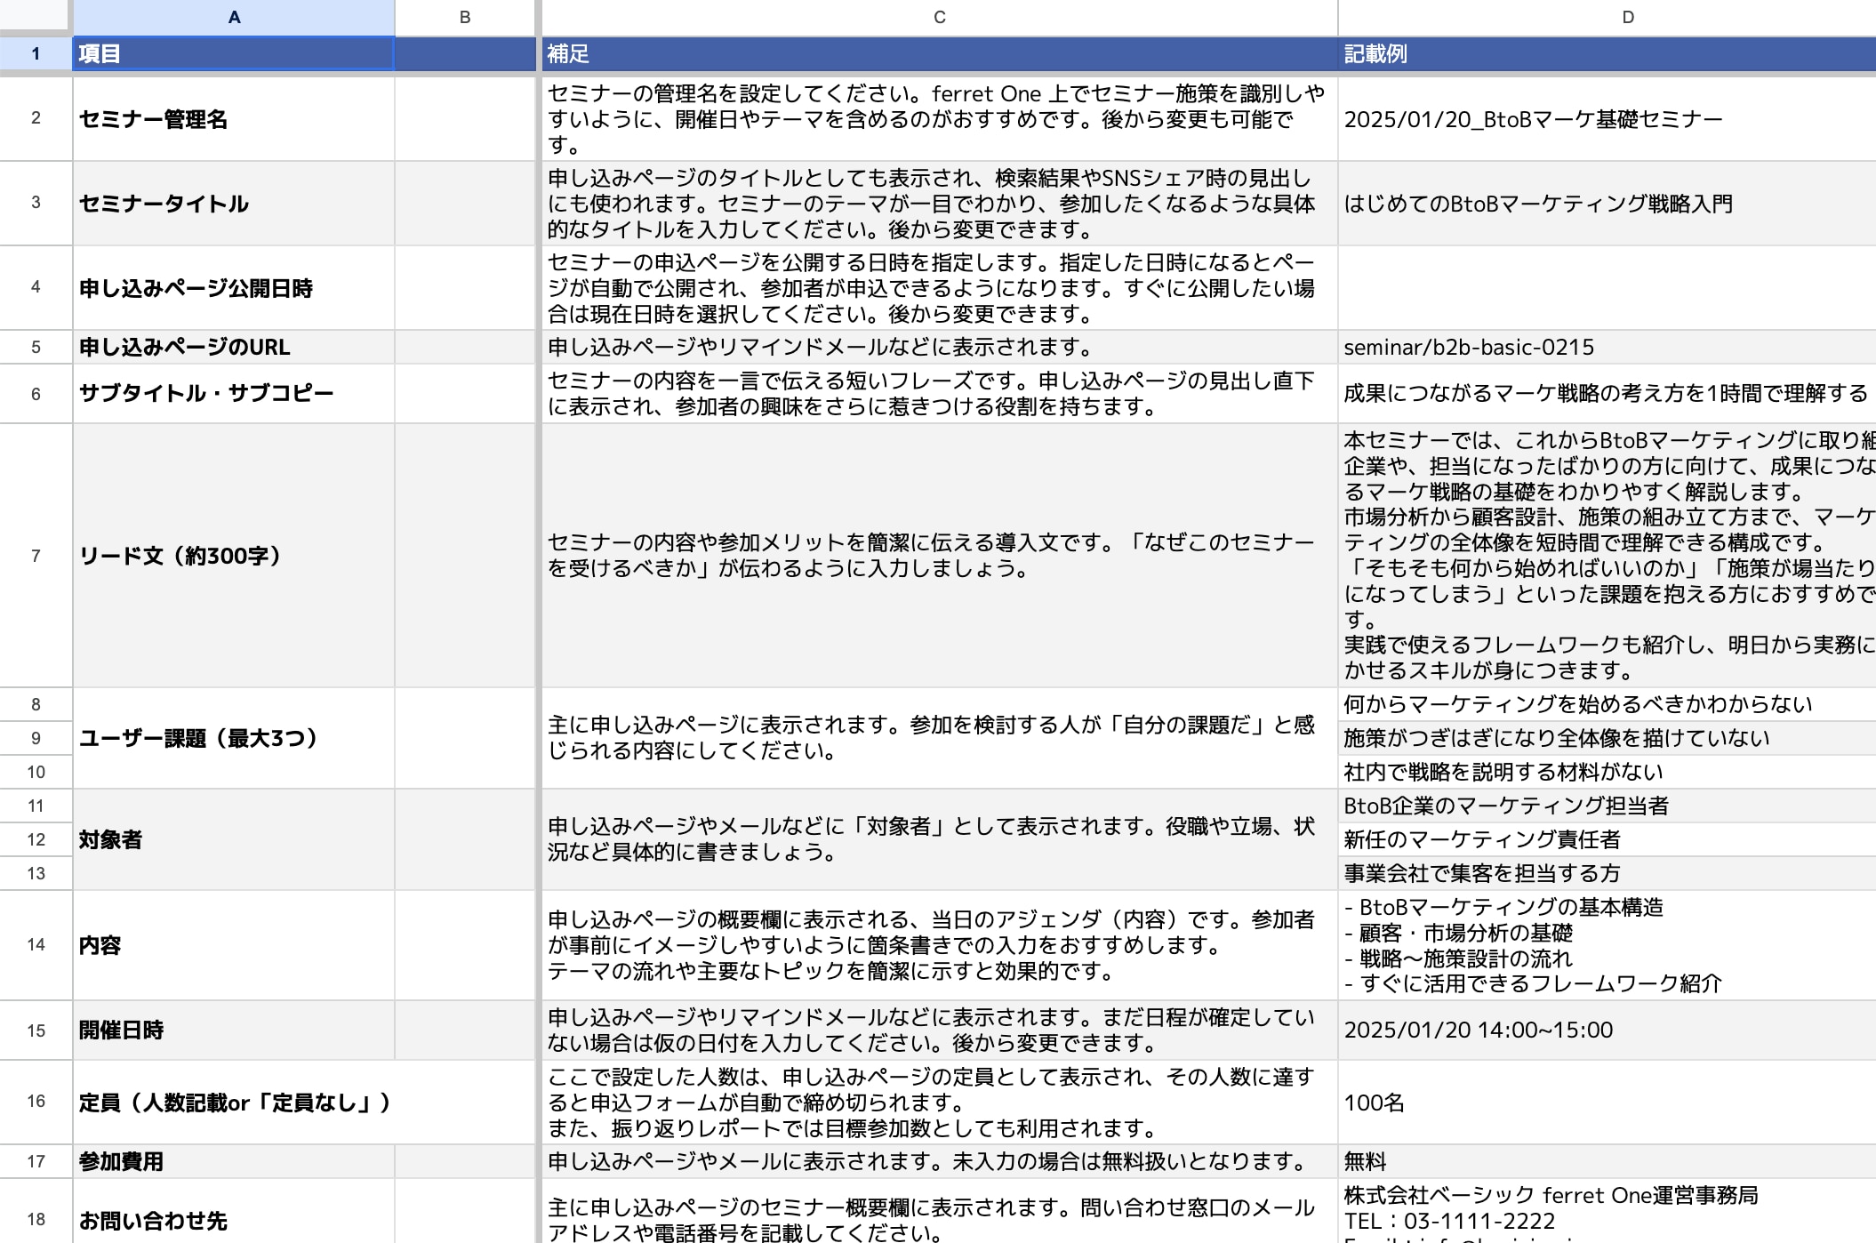Select column A header
The height and width of the screenshot is (1243, 1876).
pos(234,17)
